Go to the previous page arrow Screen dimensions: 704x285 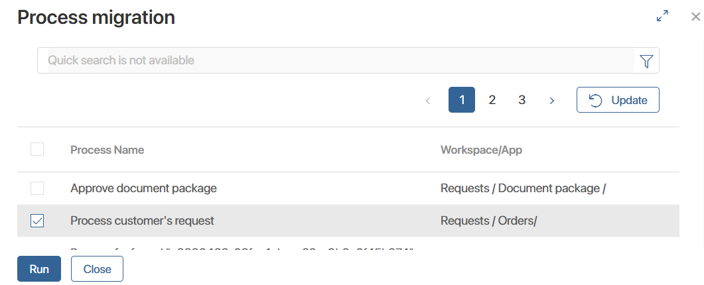coord(428,101)
